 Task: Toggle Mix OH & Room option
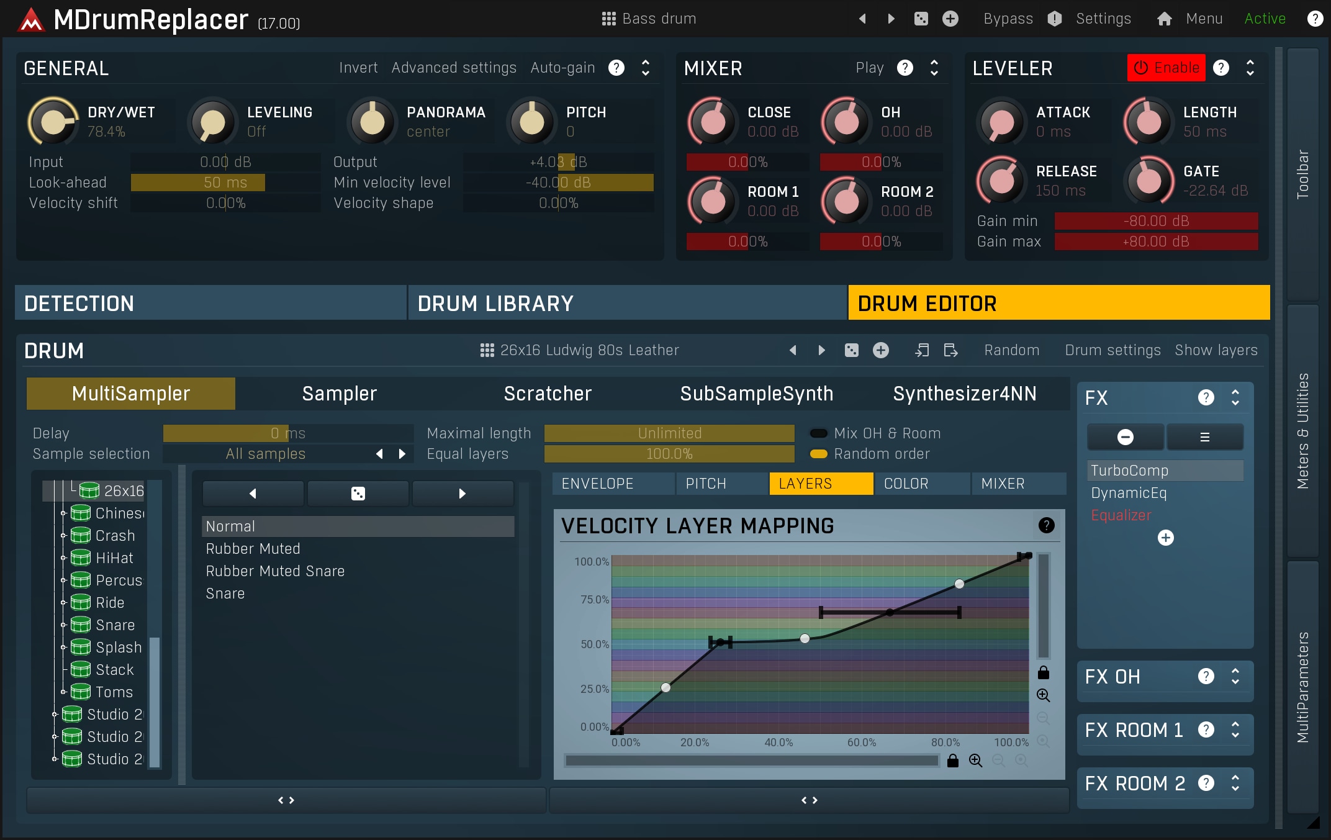pos(819,433)
